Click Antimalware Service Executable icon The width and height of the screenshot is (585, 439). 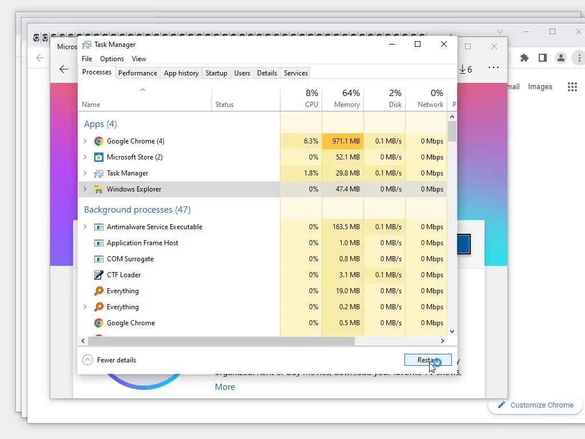pos(98,227)
